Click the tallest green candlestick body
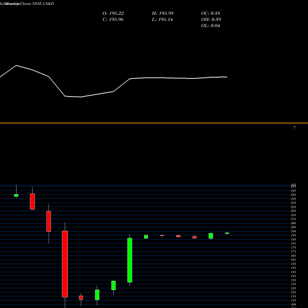The width and height of the screenshot is (308, 308). 130,260
